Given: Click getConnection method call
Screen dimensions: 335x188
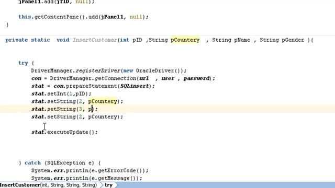Looking at the screenshot, I should pos(115,78).
